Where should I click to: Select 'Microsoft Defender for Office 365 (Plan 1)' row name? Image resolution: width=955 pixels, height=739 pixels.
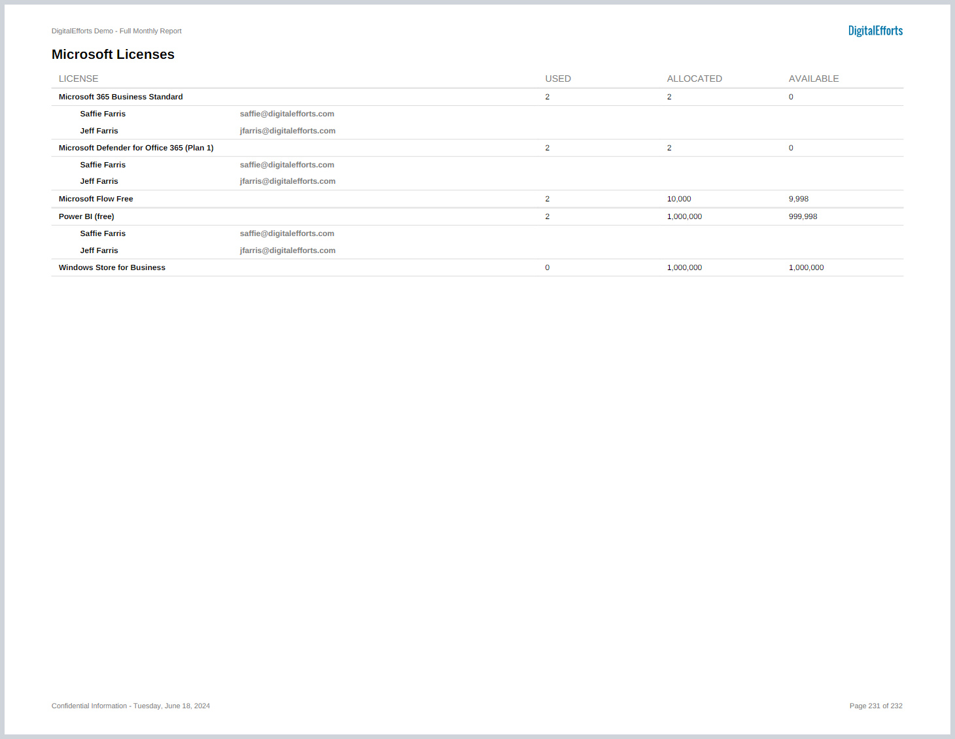tap(136, 148)
